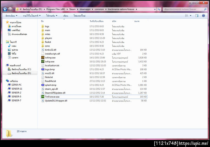Image resolution: width=210 pixels, height=147 pixels.
Task: Open the Documents library in sidebar
Action: pos(13,57)
